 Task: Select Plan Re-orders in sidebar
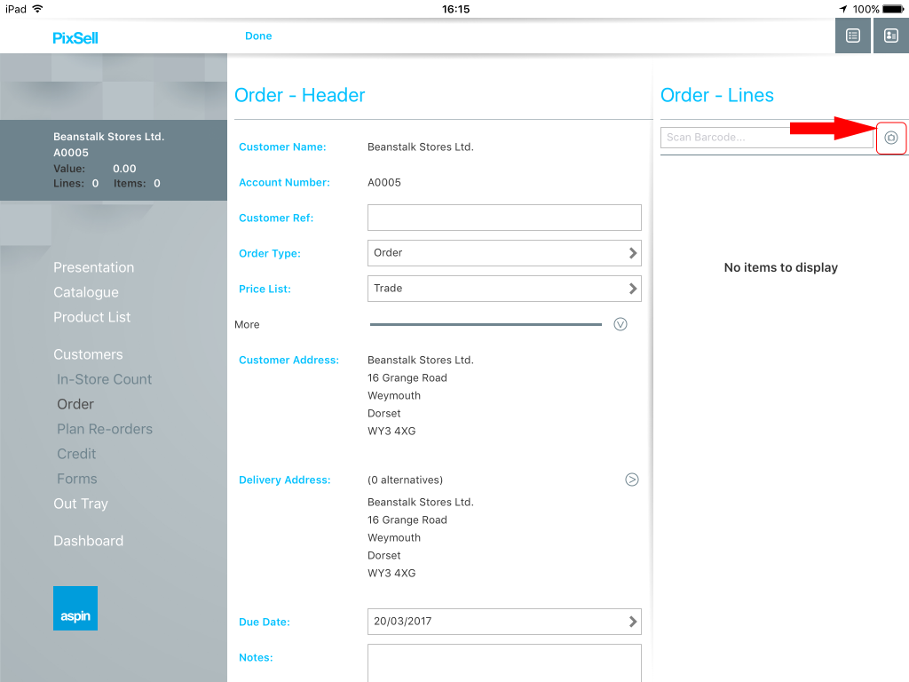point(105,429)
